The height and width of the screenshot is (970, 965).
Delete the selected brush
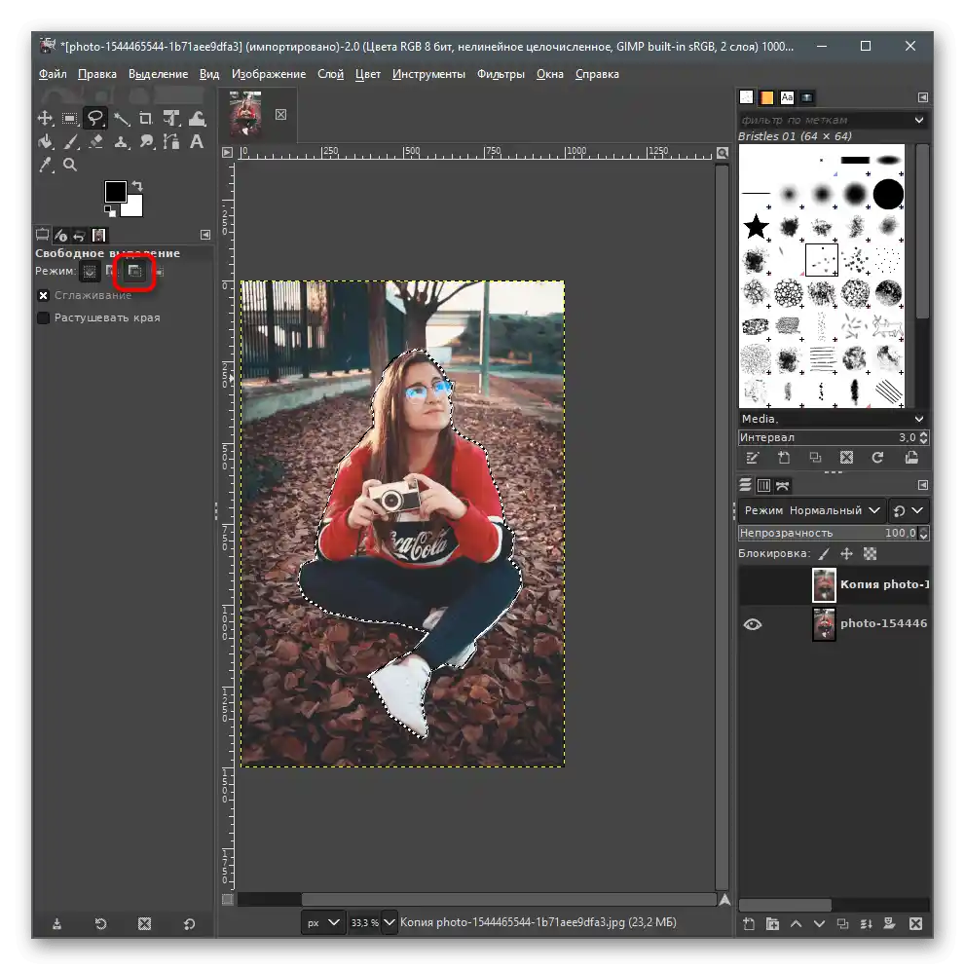tap(846, 458)
